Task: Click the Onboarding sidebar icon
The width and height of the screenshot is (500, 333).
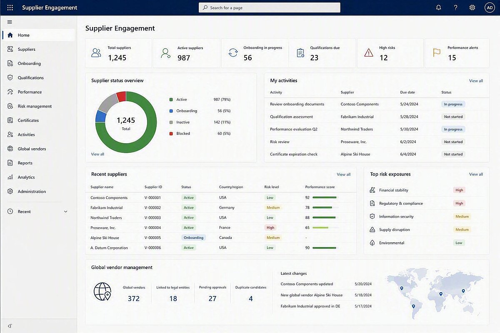Action: pyautogui.click(x=10, y=63)
